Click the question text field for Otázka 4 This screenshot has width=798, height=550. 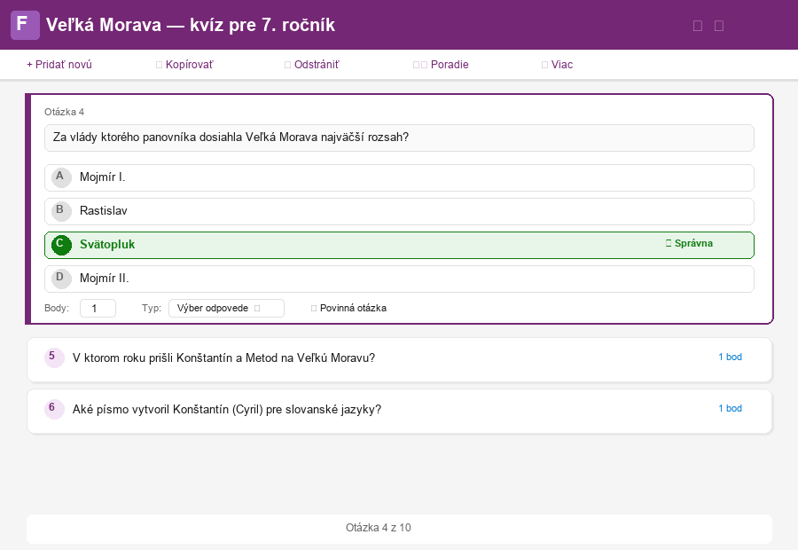(x=399, y=137)
